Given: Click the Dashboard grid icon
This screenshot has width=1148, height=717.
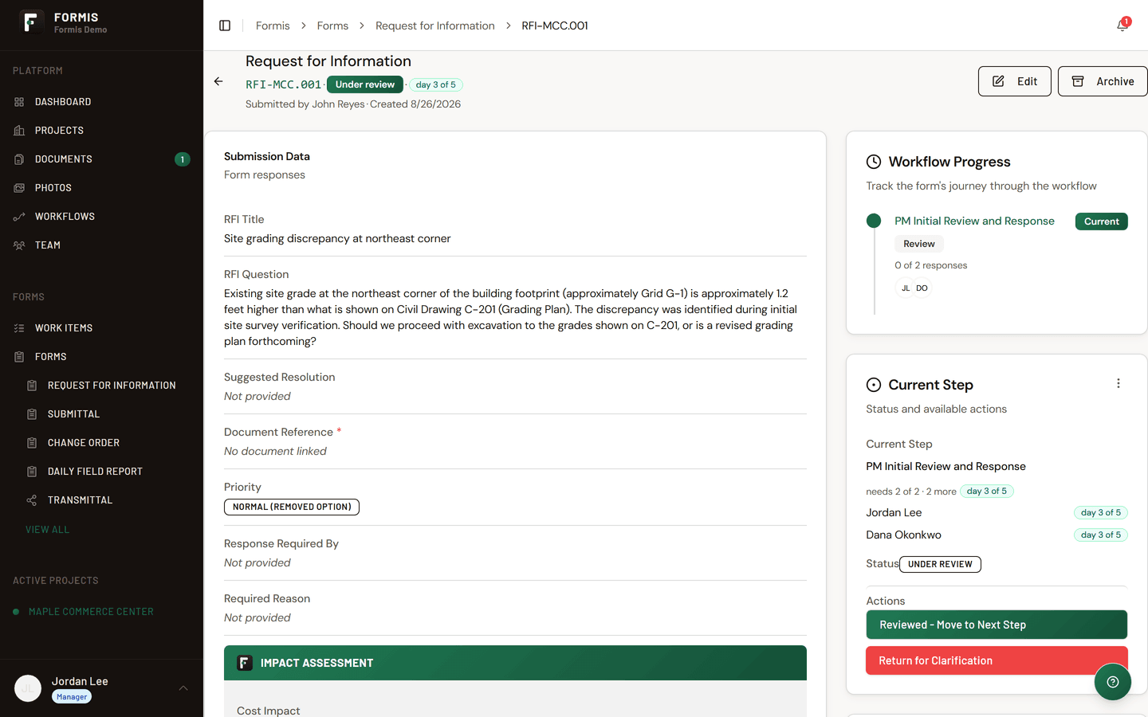Looking at the screenshot, I should click(x=19, y=102).
